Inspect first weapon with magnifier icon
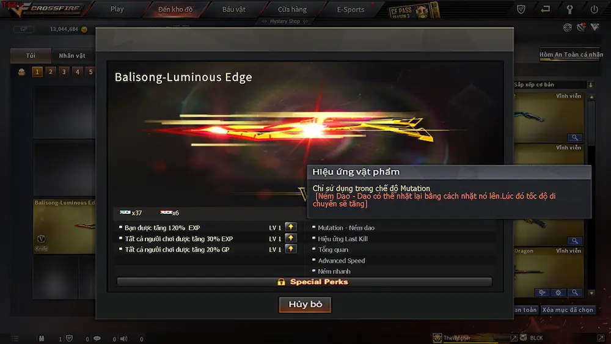This screenshot has height=344, width=611. [575, 137]
